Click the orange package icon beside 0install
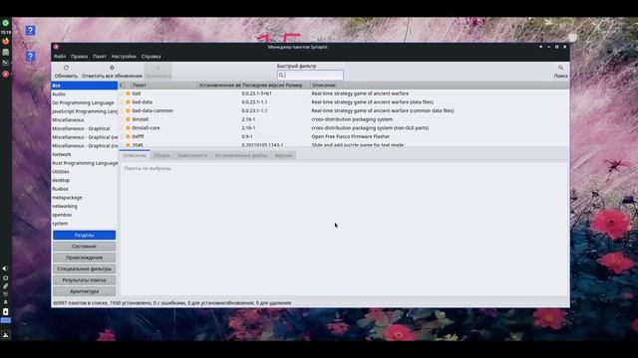The image size is (638, 358). tap(128, 119)
